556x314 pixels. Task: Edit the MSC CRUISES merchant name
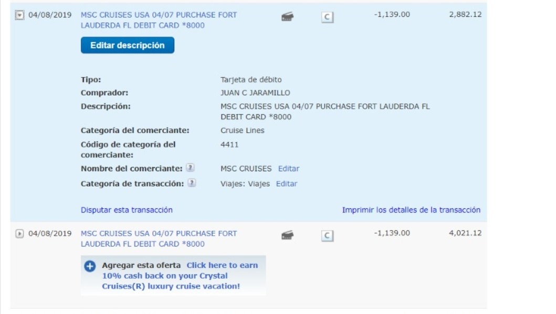point(289,169)
